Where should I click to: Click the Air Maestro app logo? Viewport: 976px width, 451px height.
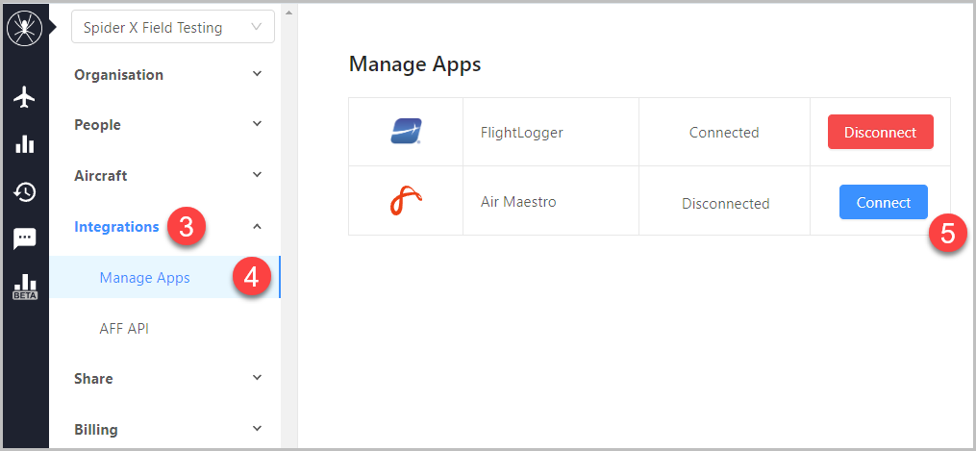[x=406, y=202]
